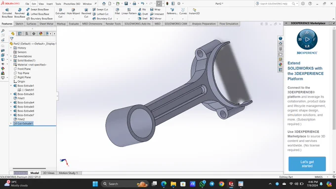Viewport: 336px width, 189px height.
Task: Open the Hole Wizard dropdown arrow
Action: [73, 19]
